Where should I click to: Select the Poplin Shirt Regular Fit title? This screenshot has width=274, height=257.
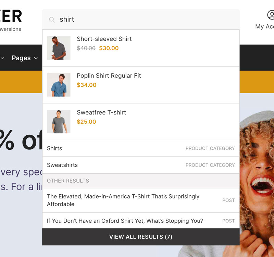[x=109, y=76]
